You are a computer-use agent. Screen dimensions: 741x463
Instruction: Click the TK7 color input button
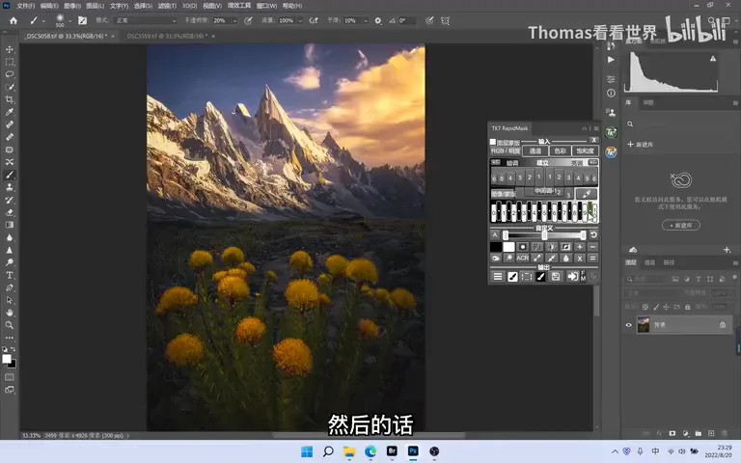click(560, 151)
